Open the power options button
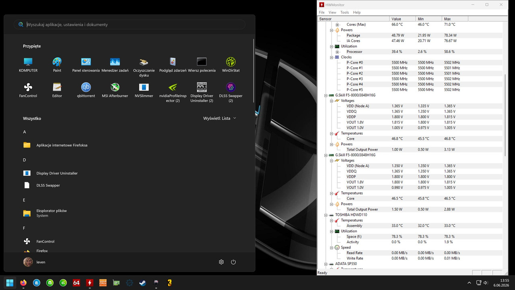Image resolution: width=515 pixels, height=290 pixels. pyautogui.click(x=233, y=262)
